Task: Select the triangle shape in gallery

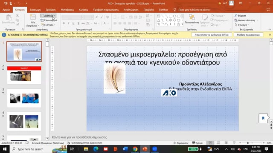Action: [159, 20]
